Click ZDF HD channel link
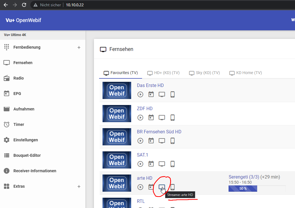 145,109
